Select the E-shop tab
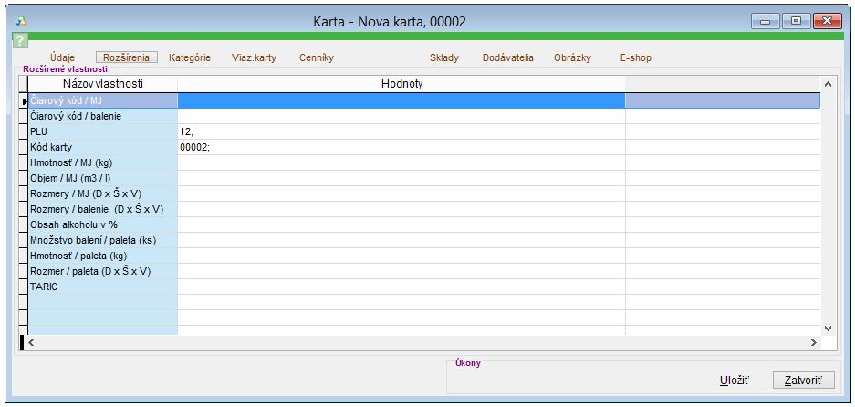The image size is (855, 407). point(635,57)
